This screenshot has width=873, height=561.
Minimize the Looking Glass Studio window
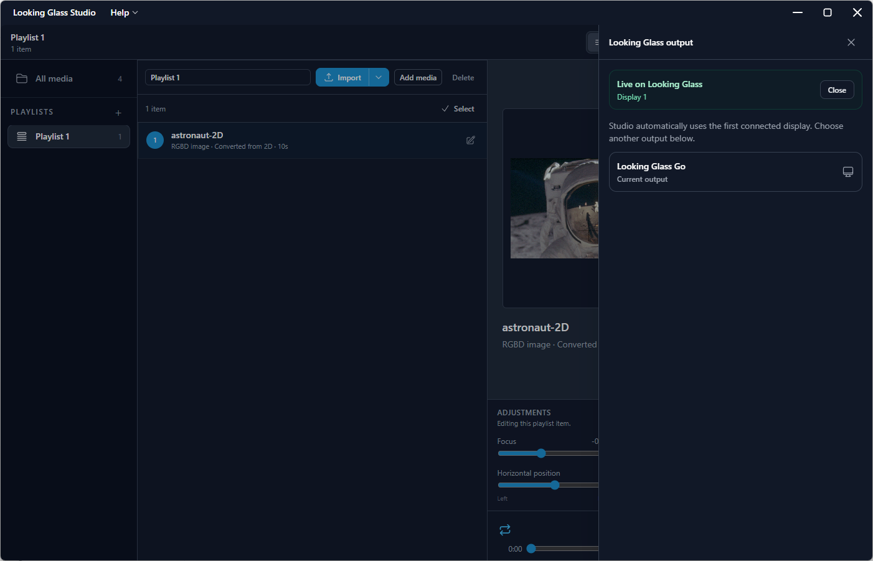[x=798, y=12]
